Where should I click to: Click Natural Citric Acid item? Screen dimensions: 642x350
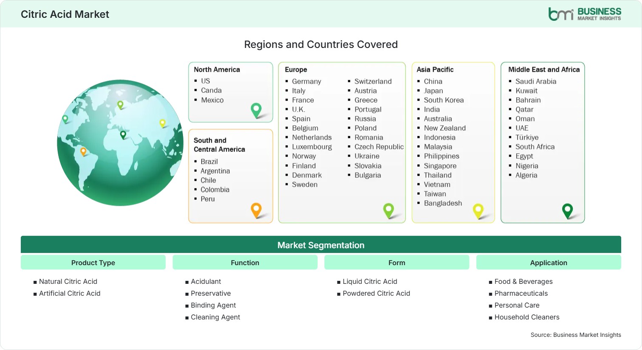tap(68, 281)
